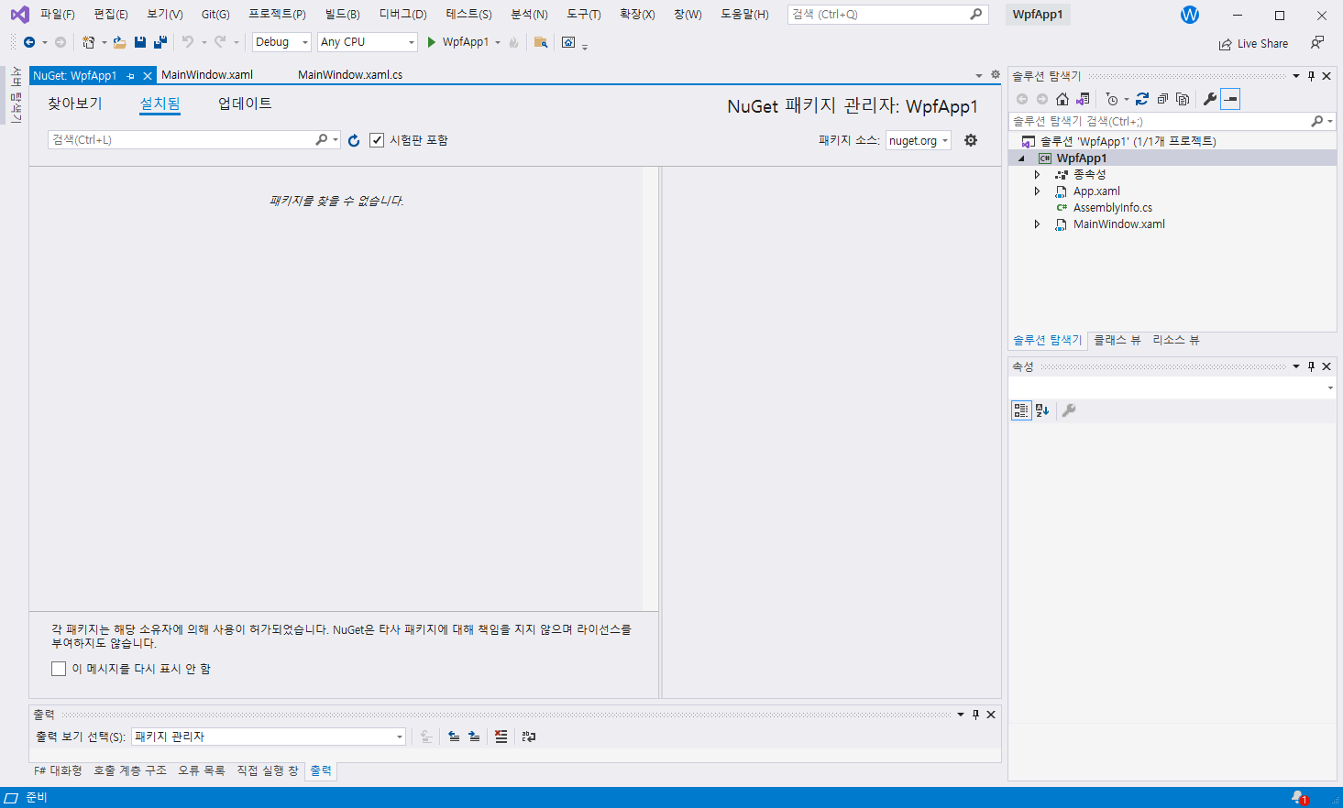The image size is (1343, 808).
Task: Open the Output view selection dropdown
Action: click(x=269, y=737)
